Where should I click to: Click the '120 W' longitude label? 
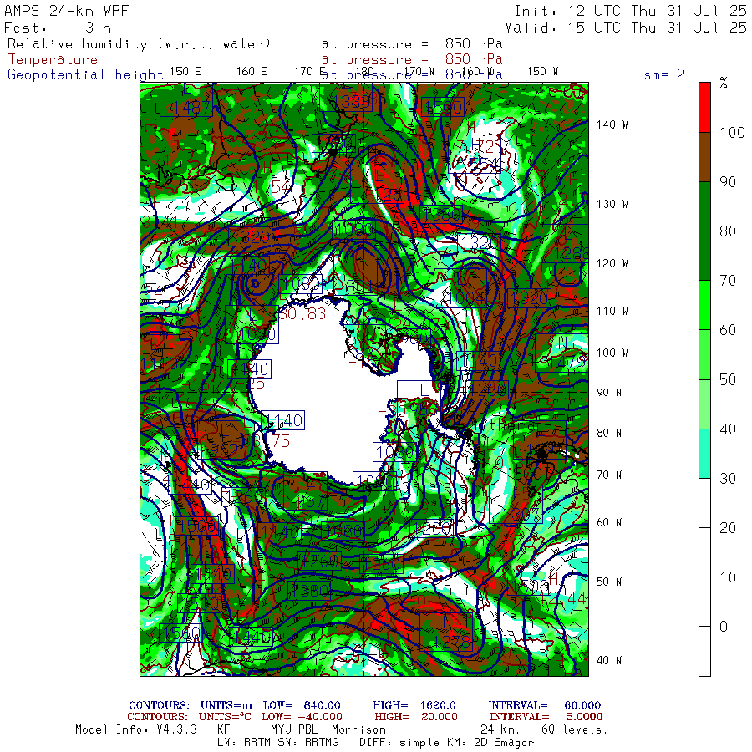tap(612, 263)
